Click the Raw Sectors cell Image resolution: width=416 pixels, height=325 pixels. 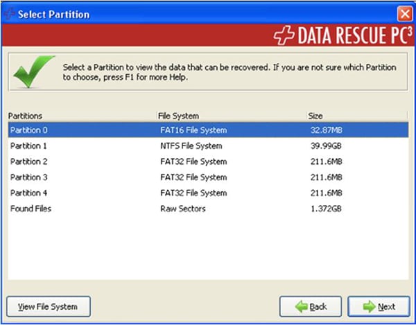point(183,209)
